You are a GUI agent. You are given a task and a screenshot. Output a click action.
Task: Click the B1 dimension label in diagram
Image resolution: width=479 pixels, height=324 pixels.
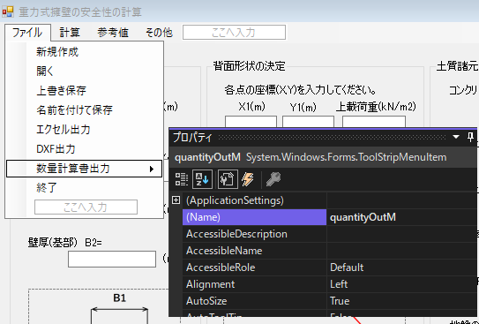click(x=119, y=298)
